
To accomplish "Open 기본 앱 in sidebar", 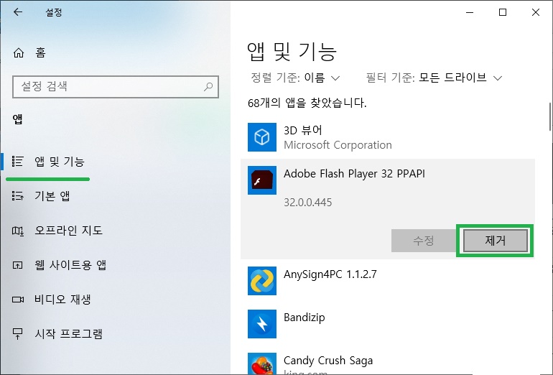I will click(52, 196).
